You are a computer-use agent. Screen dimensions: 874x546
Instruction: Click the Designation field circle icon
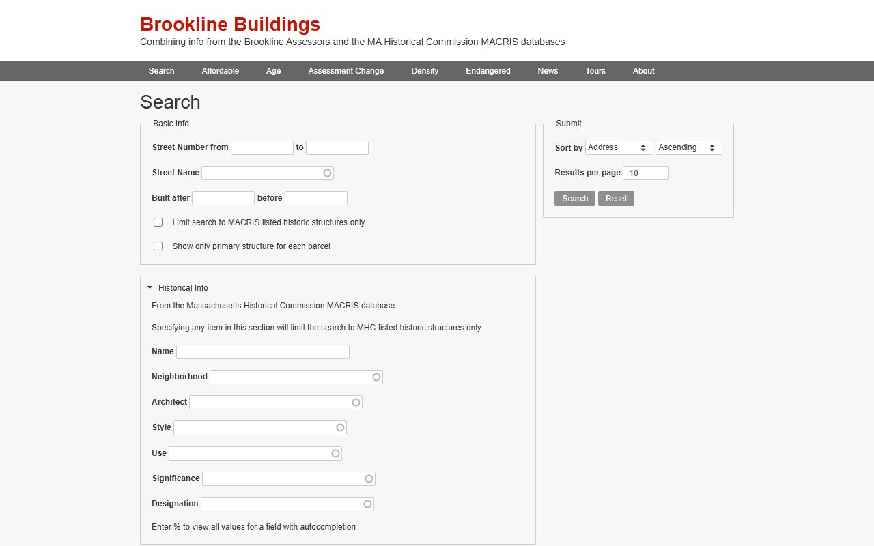coord(367,504)
